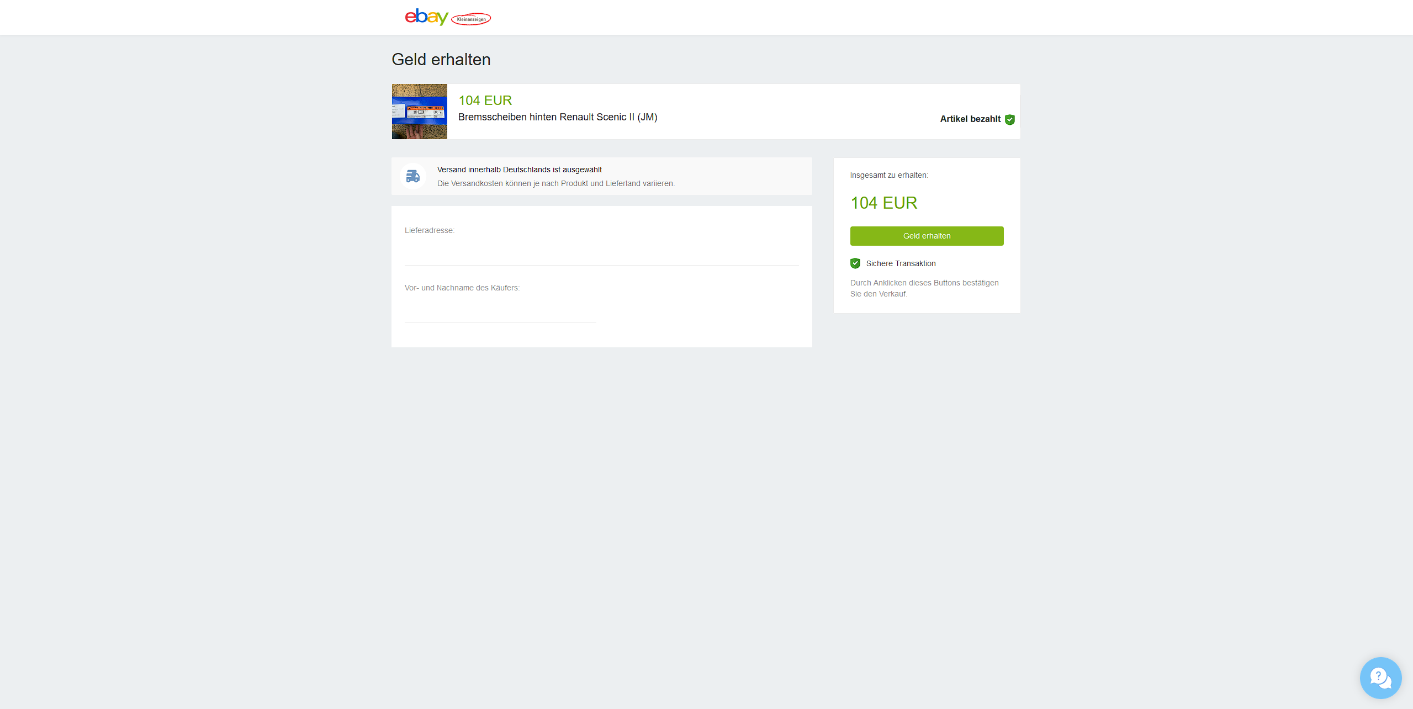Click the item title Bremsscheiben hinten Renault Scenic

coord(558,117)
